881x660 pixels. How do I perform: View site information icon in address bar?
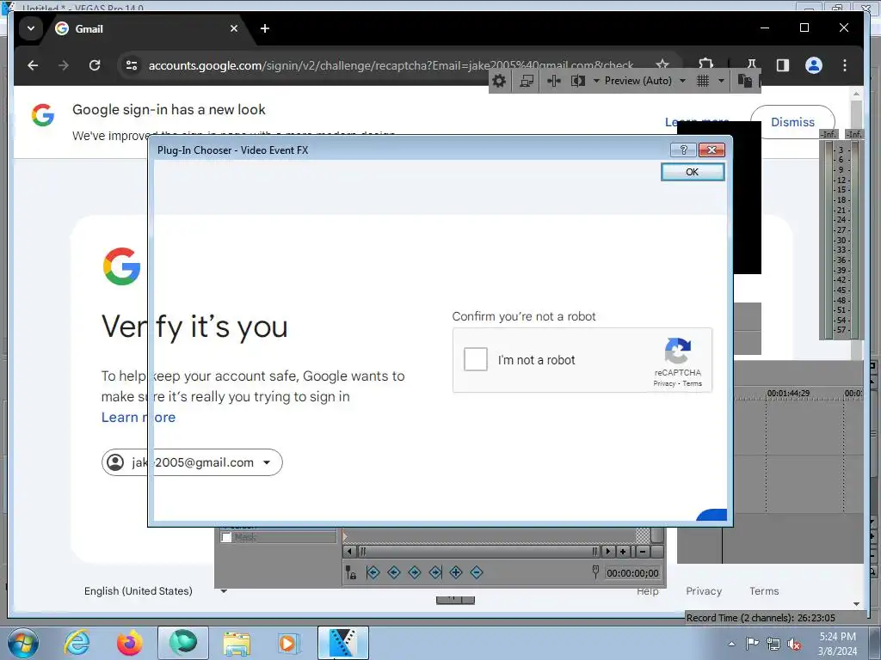(x=132, y=65)
